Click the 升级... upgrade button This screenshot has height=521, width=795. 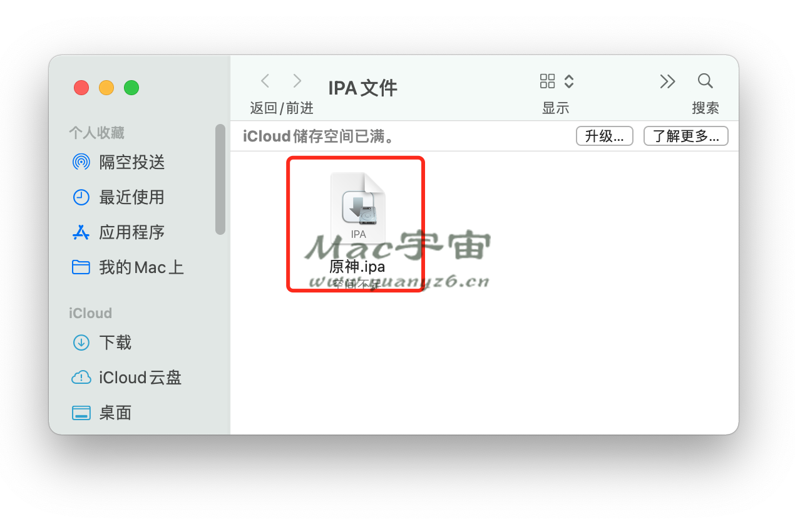tap(604, 136)
